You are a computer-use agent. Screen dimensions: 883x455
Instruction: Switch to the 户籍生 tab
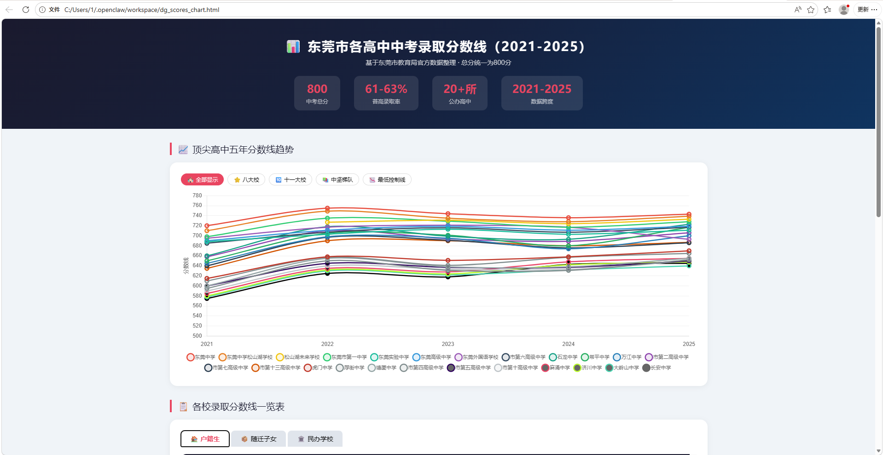tap(205, 439)
